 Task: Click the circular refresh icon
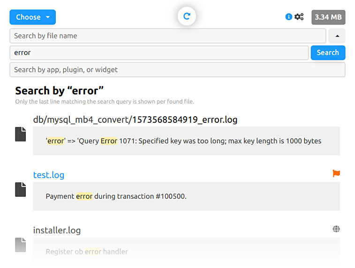coord(187,16)
